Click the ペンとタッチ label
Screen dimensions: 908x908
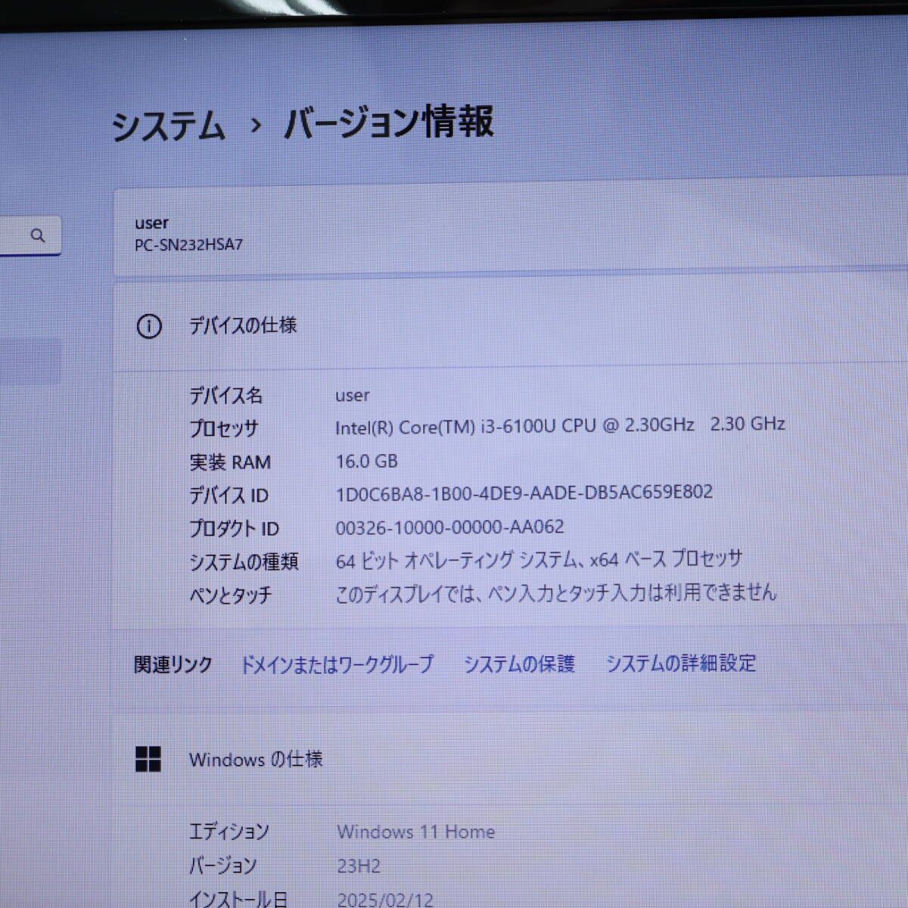coord(230,595)
